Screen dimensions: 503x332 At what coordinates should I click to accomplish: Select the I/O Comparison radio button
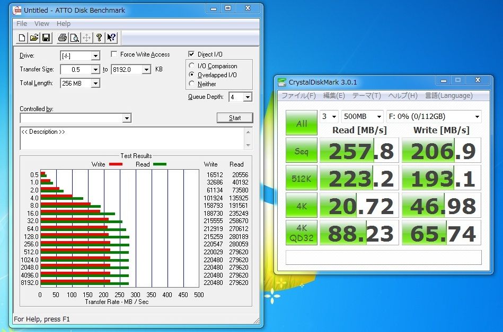tap(191, 66)
